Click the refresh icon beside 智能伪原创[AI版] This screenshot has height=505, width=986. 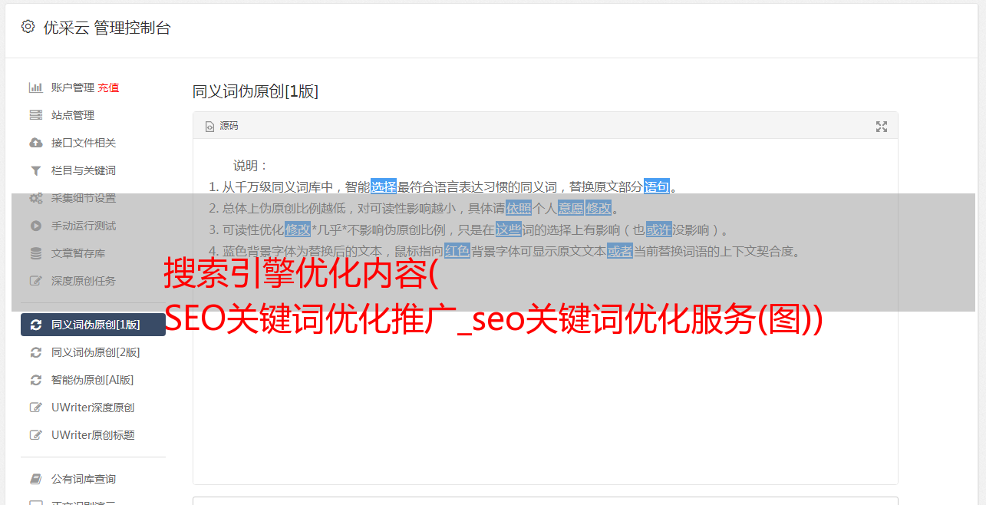[x=35, y=380]
